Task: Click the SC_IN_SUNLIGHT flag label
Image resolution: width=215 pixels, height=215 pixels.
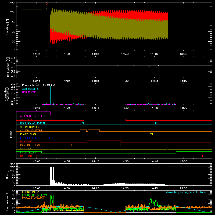Action: [31, 127]
